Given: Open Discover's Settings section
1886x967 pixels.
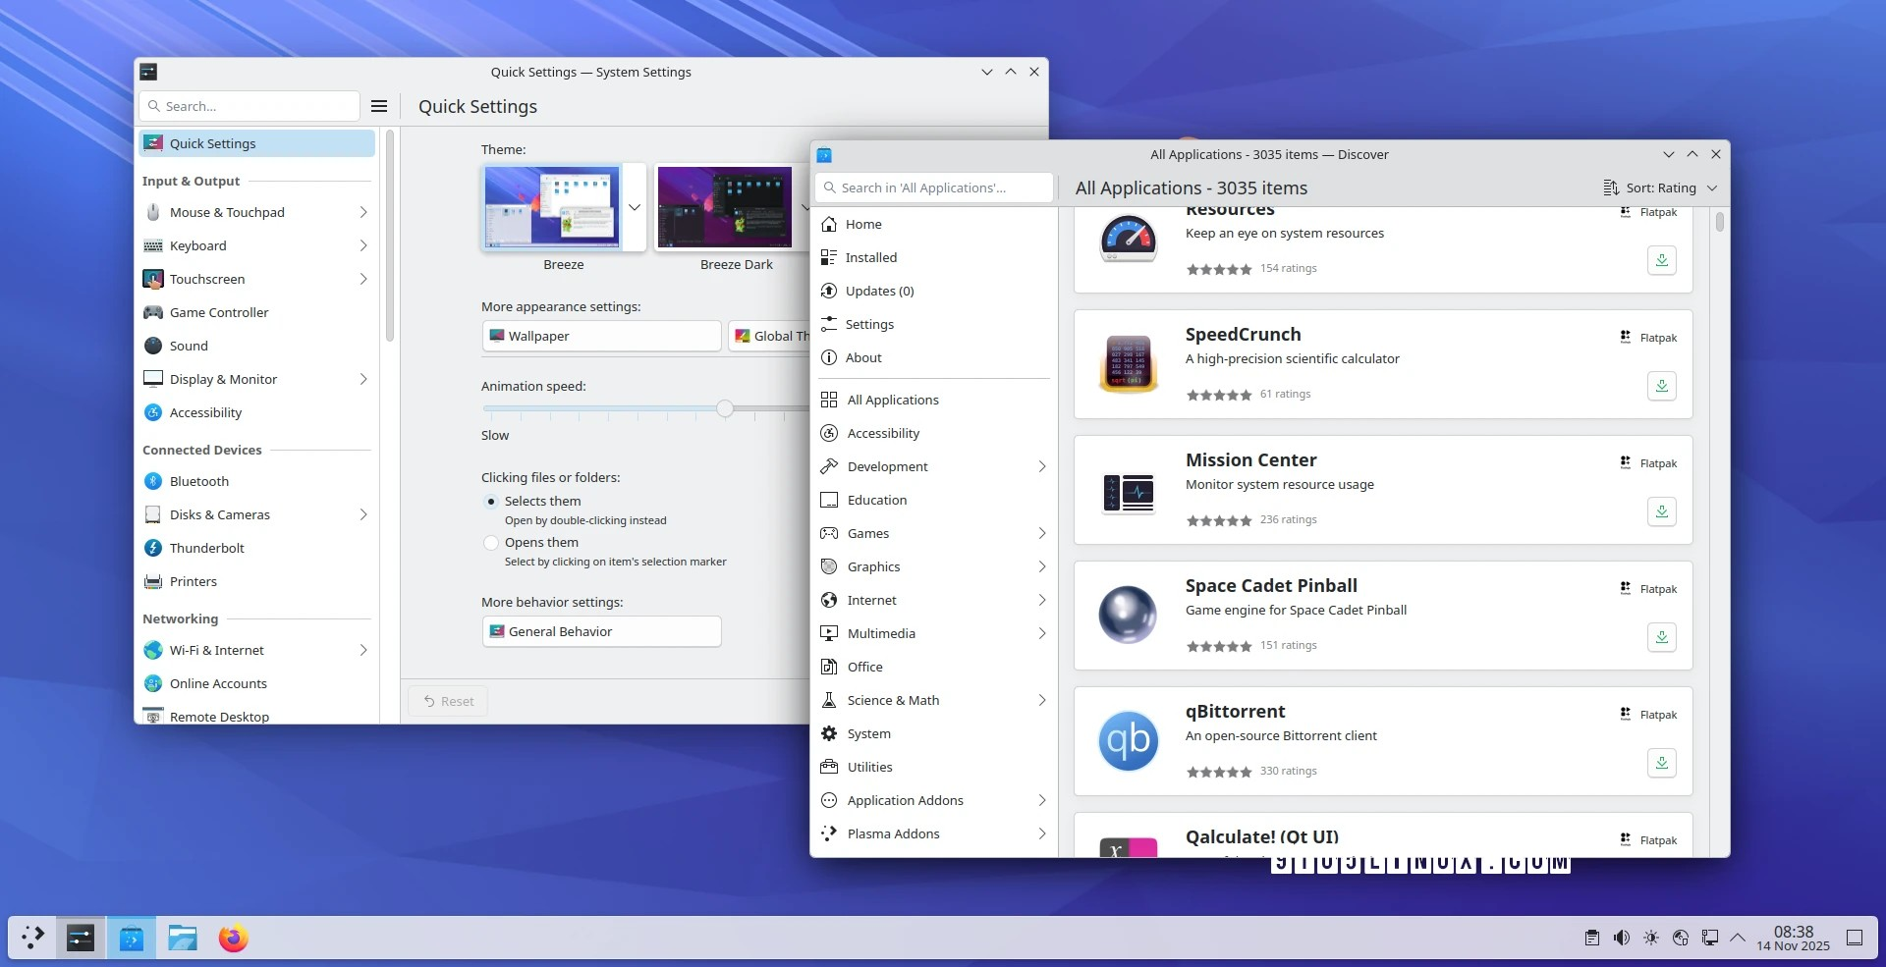Looking at the screenshot, I should pos(868,324).
